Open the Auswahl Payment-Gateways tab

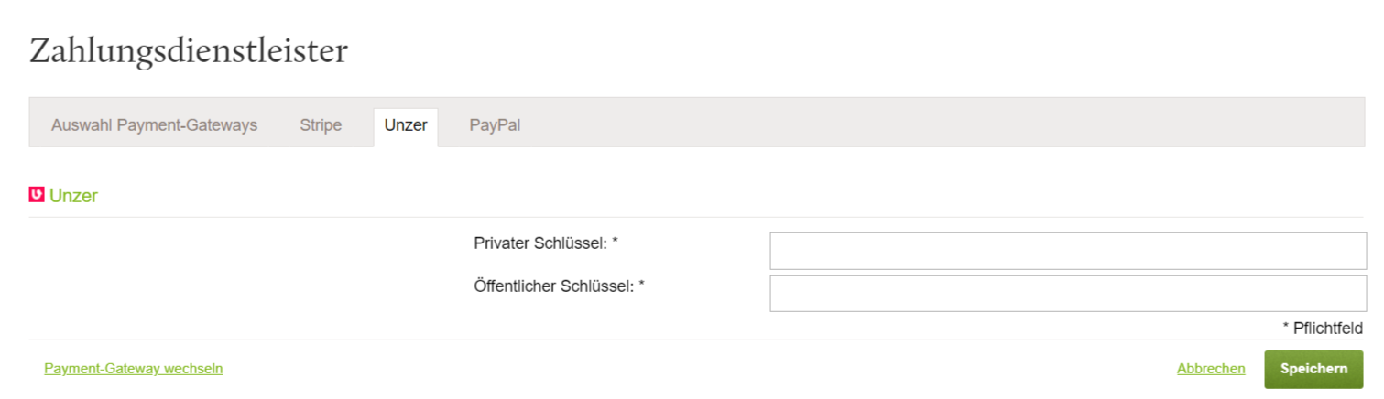[x=154, y=125]
